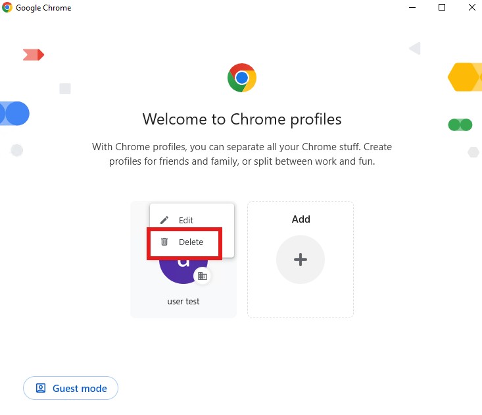Select the pencil Edit icon
This screenshot has height=415, width=482.
164,220
